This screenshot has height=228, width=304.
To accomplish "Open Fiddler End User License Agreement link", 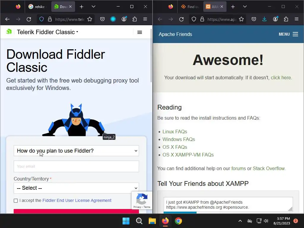I will click(x=77, y=200).
